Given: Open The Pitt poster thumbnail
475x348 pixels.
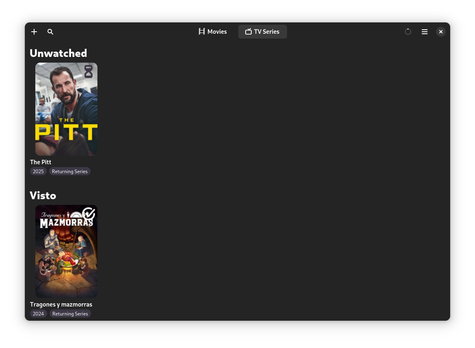Looking at the screenshot, I should (66, 109).
